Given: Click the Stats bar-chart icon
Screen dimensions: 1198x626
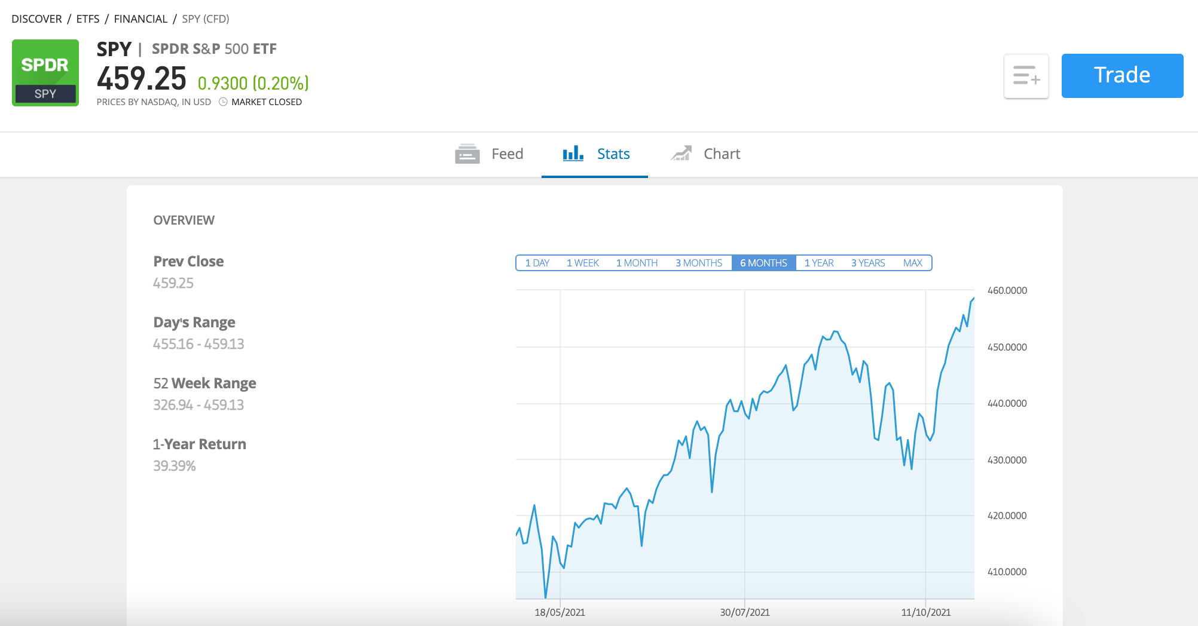Looking at the screenshot, I should [x=573, y=154].
